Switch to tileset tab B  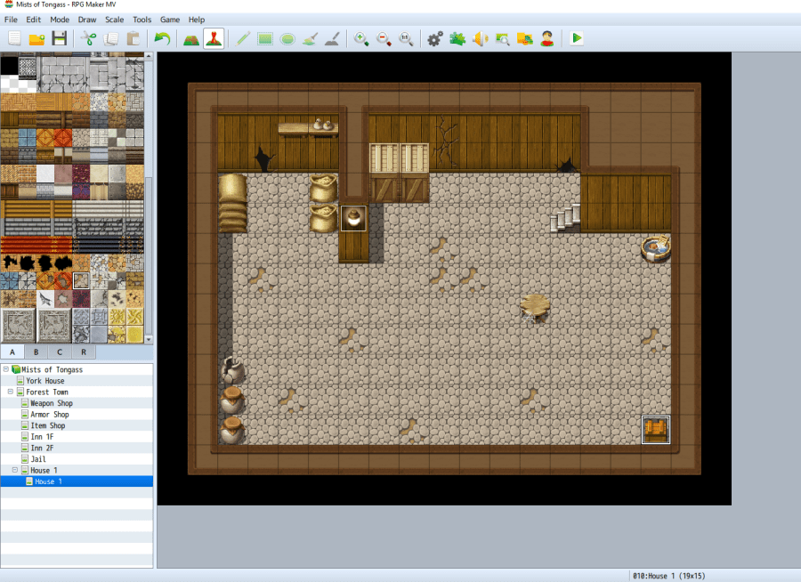click(x=36, y=352)
